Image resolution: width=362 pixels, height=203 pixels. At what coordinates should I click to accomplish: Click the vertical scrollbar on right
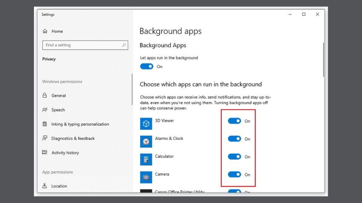[323, 60]
